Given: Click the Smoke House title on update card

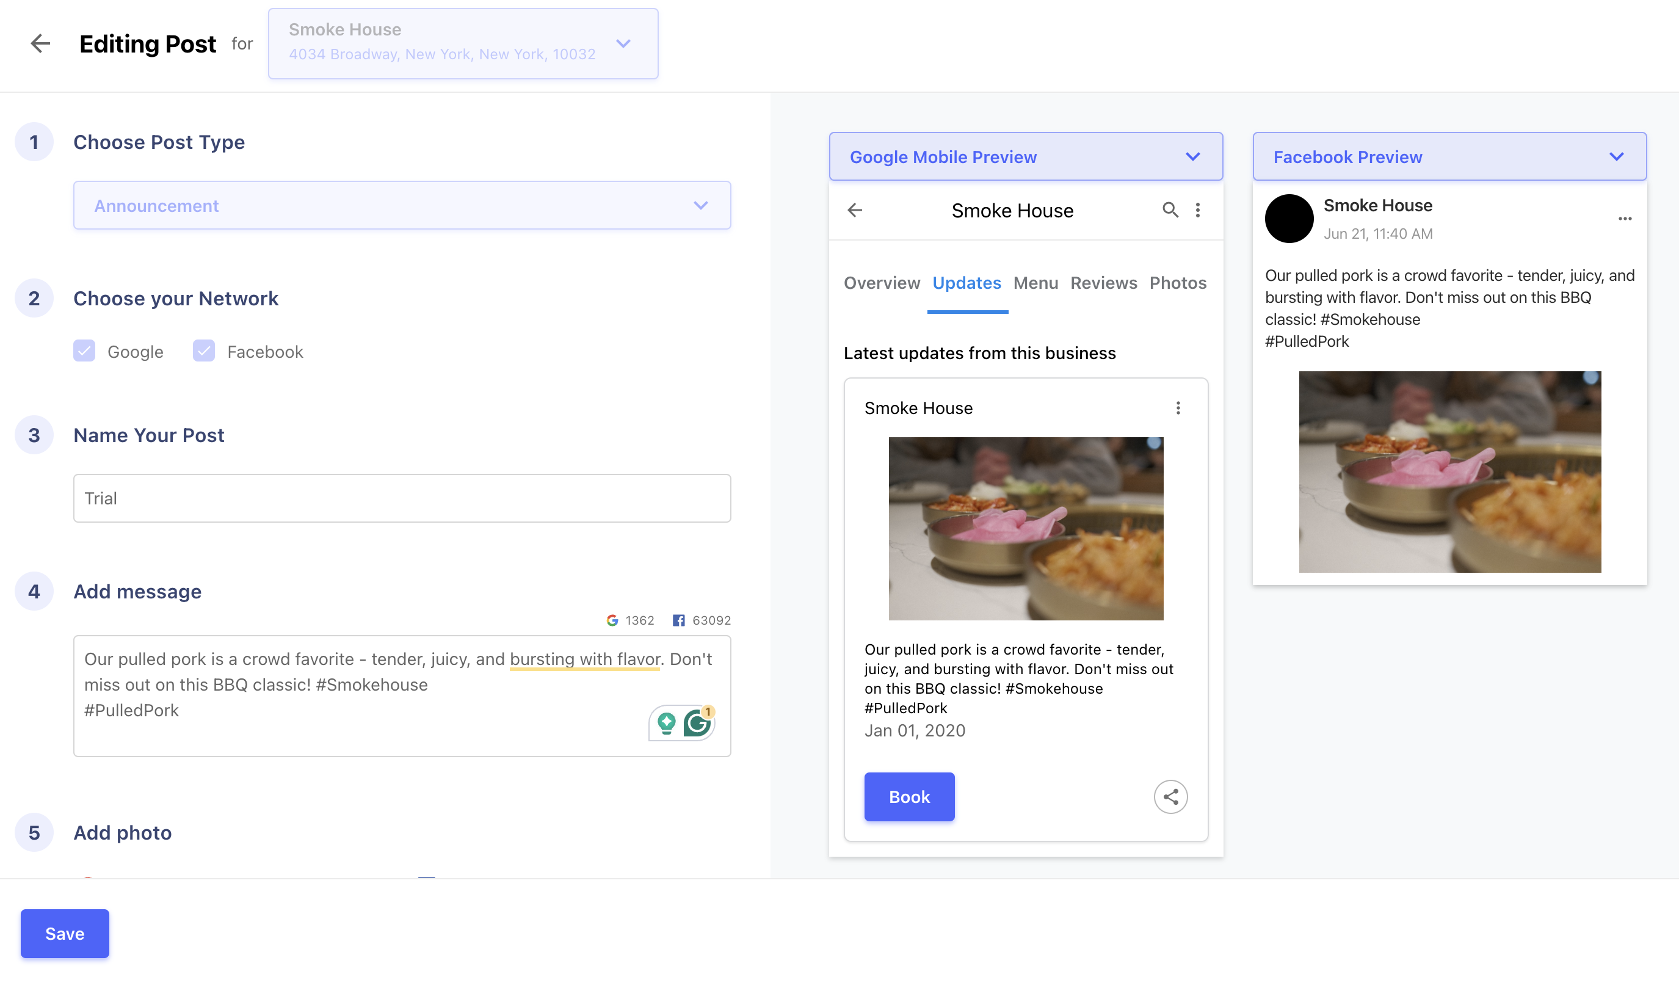Looking at the screenshot, I should [x=918, y=408].
